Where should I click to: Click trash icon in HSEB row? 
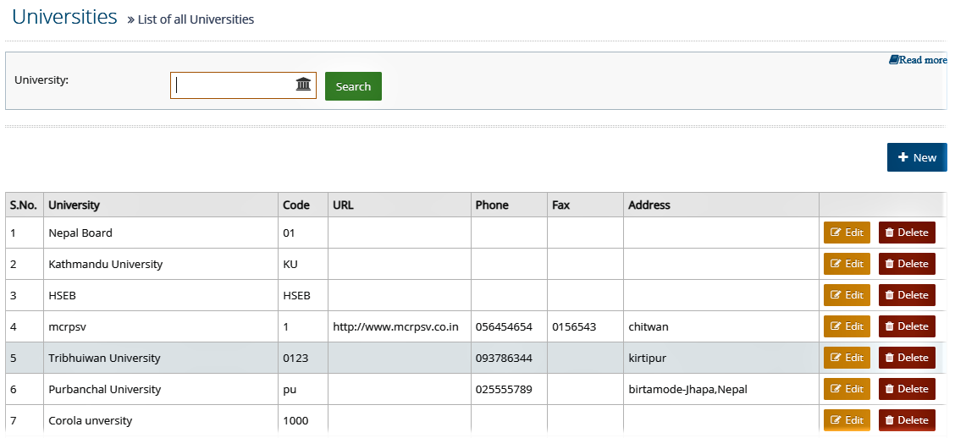(889, 295)
